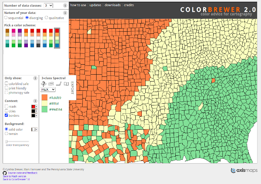Select the terrain background option
Screen dimensions: 261x184
pos(7,134)
